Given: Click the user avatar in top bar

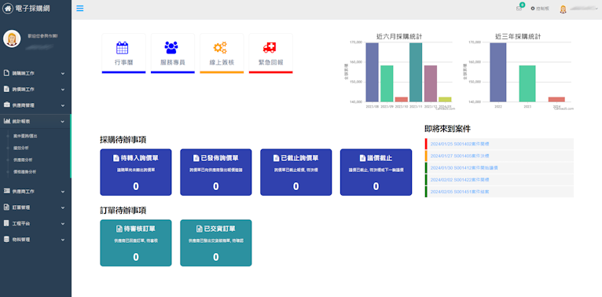Looking at the screenshot, I should (563, 9).
